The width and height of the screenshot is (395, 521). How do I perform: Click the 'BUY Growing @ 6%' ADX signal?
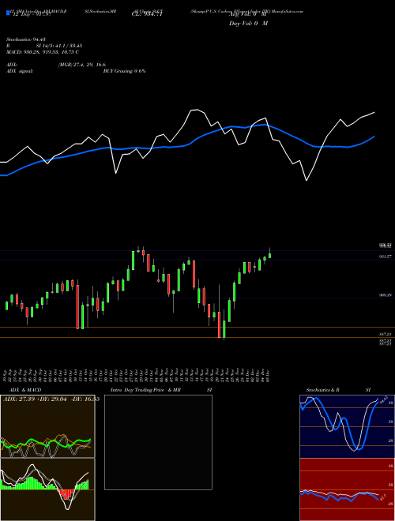pos(124,71)
